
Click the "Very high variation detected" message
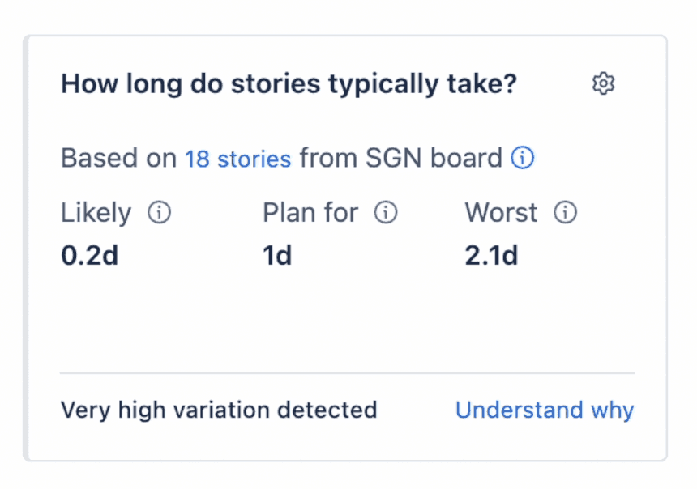coord(219,410)
